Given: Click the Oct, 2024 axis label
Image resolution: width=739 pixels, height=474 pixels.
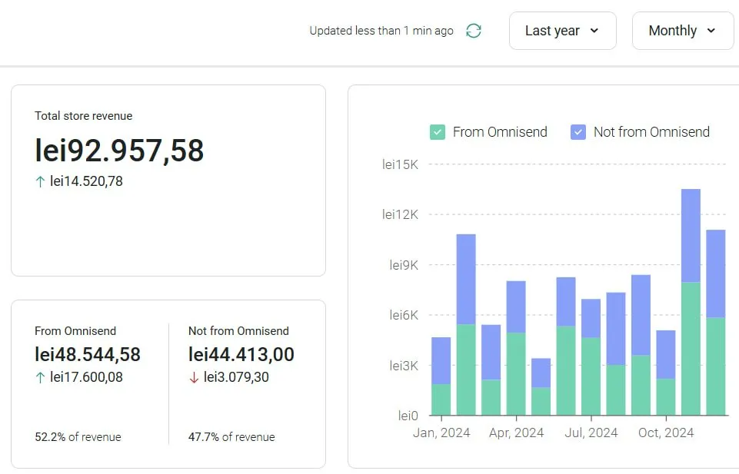Looking at the screenshot, I should coord(666,433).
